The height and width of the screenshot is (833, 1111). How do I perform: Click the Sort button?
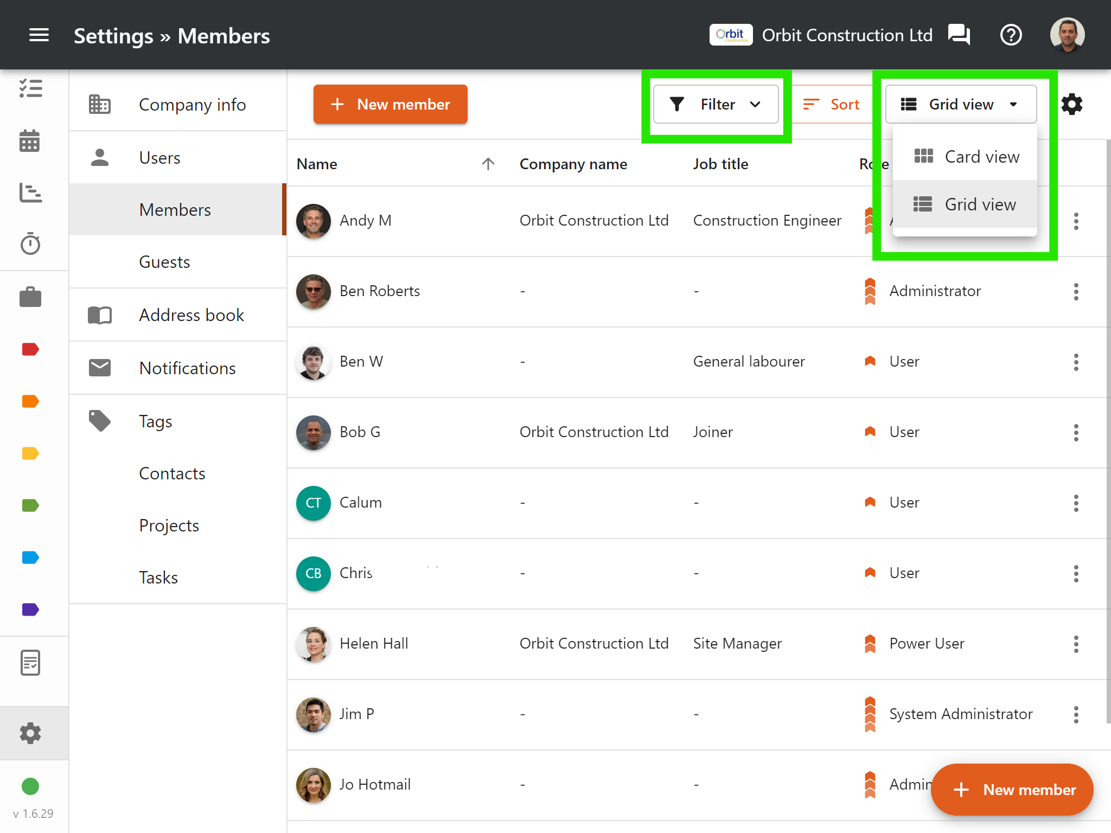pyautogui.click(x=832, y=104)
